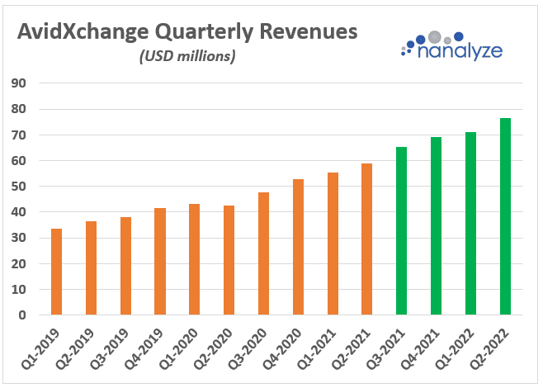This screenshot has height=388, width=543.
Task: Select the Q4-2020 orange bar
Action: (298, 247)
